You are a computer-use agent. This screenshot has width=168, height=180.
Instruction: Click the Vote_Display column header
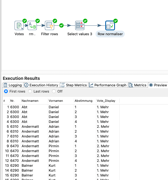coord(106,101)
